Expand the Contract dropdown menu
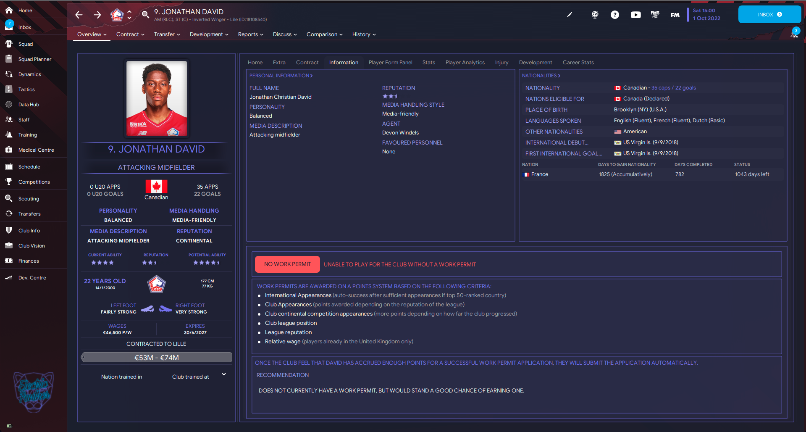The width and height of the screenshot is (806, 432). point(130,34)
